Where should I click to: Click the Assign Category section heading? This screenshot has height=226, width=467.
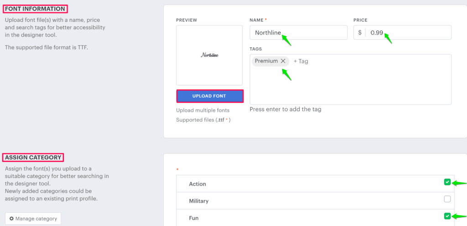click(33, 158)
